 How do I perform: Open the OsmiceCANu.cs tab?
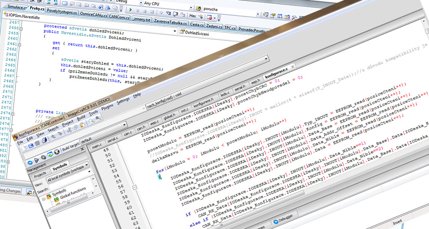[93, 15]
